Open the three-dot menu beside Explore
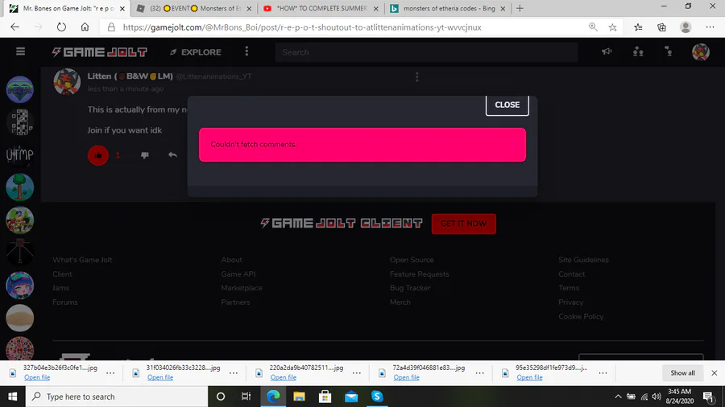The height and width of the screenshot is (407, 725). (246, 51)
